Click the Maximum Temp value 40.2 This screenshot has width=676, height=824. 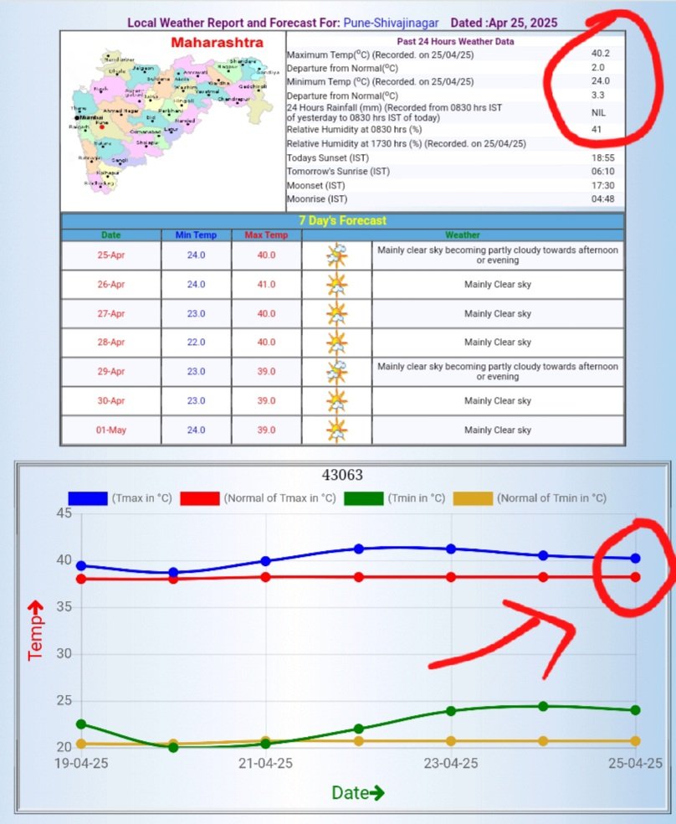tap(601, 54)
